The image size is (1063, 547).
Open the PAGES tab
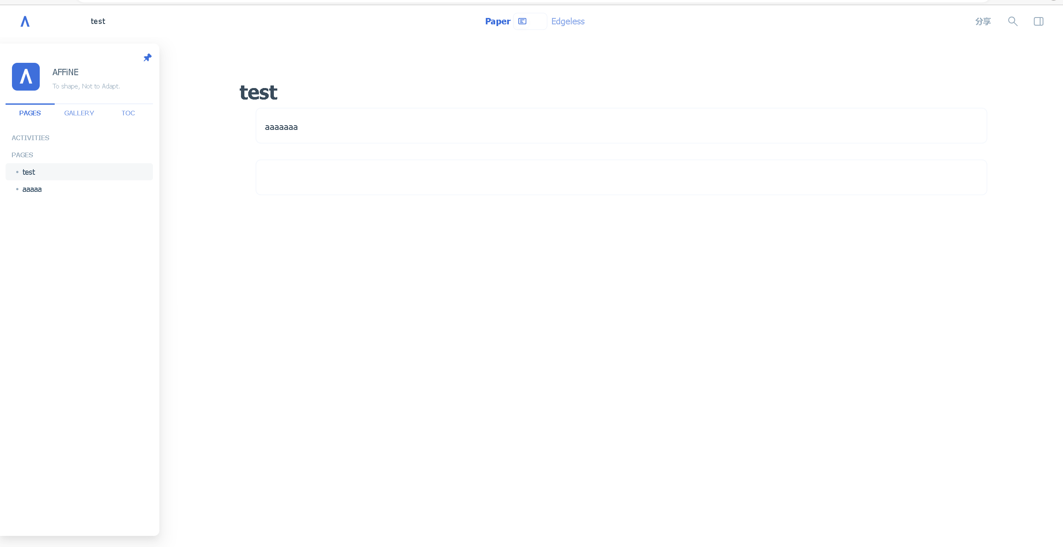[x=30, y=113]
